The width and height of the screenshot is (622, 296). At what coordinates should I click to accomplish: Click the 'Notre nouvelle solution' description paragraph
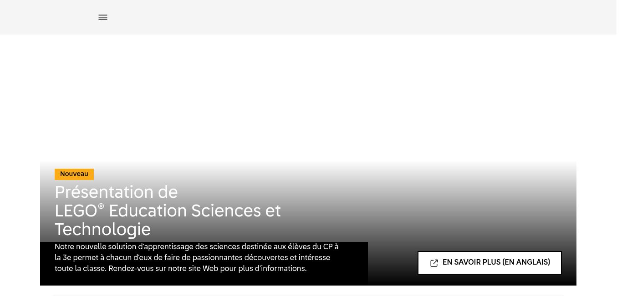pos(197,257)
